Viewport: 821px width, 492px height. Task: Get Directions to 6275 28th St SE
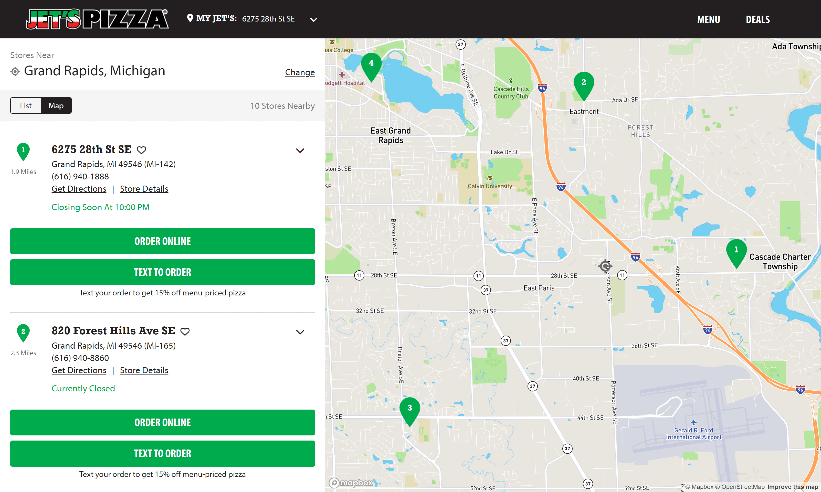tap(79, 189)
